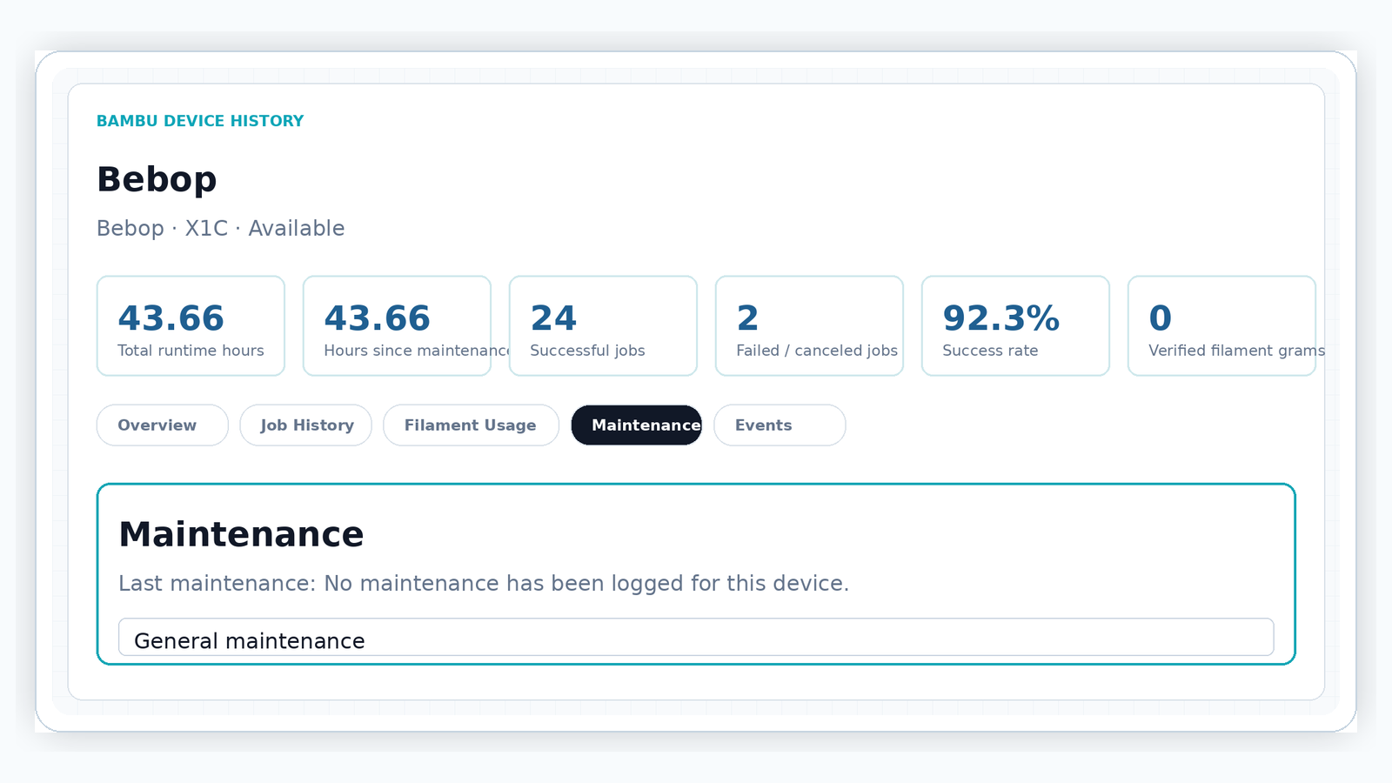Image resolution: width=1392 pixels, height=783 pixels.
Task: Click the 'Bebop · X1C · Available' status line
Action: pyautogui.click(x=221, y=228)
